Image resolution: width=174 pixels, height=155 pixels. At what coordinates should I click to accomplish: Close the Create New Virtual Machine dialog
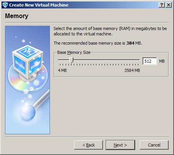169,5
